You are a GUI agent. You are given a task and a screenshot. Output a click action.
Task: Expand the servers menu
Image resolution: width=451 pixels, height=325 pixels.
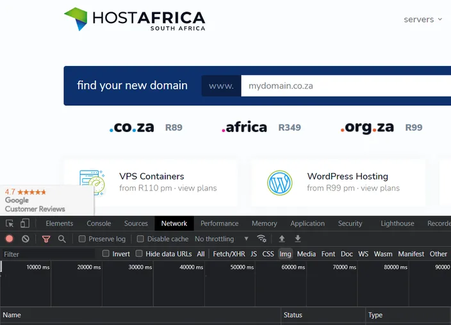coord(423,20)
